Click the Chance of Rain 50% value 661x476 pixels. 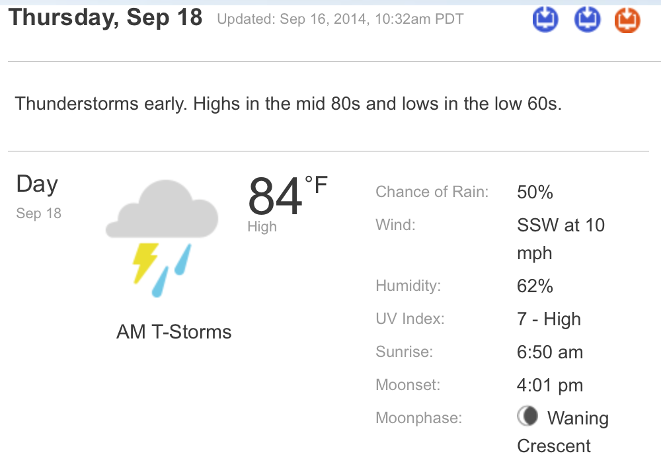(x=535, y=192)
